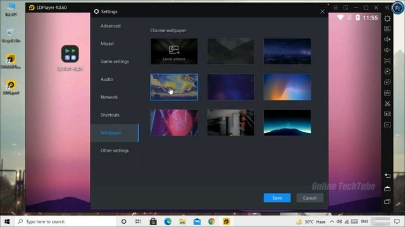Select the dark geometric wallpaper thumbnail

[230, 51]
